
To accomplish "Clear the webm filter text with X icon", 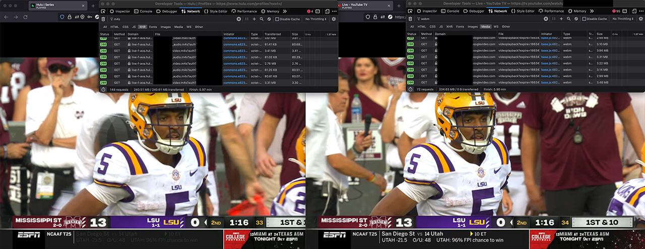I will tap(546, 19).
